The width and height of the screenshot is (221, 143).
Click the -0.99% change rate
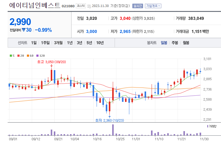(43, 30)
